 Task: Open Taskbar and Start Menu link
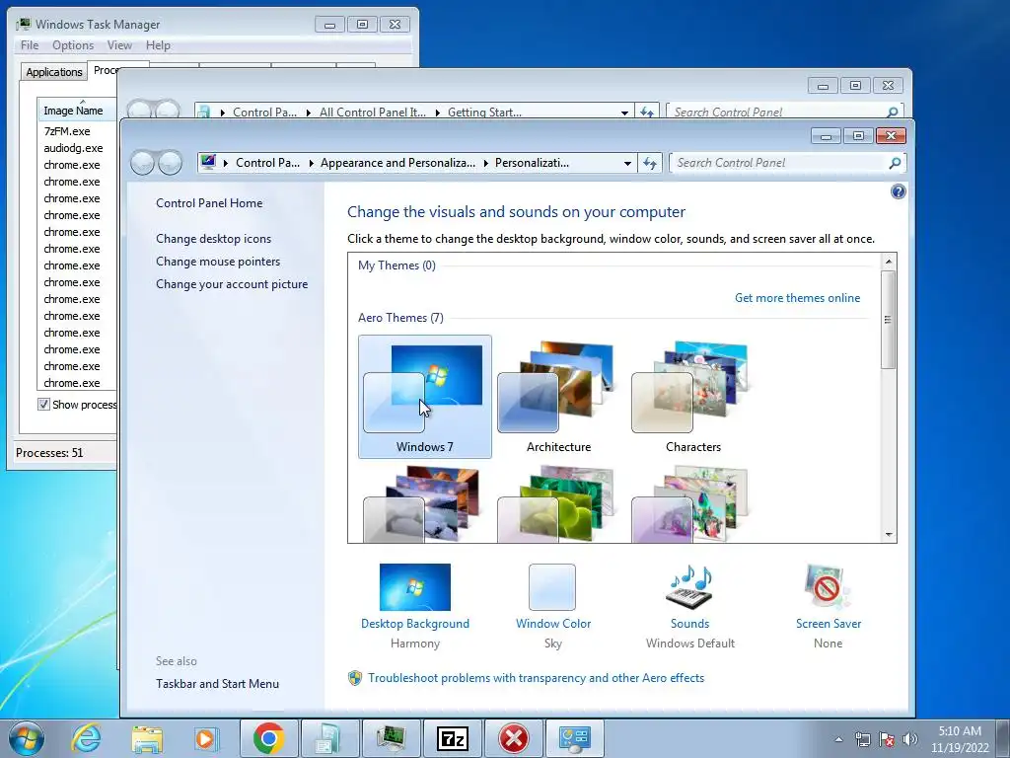coord(217,684)
